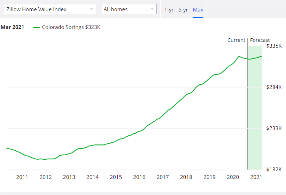Click the green shaded forecast region
The image size is (286, 195).
click(x=255, y=108)
